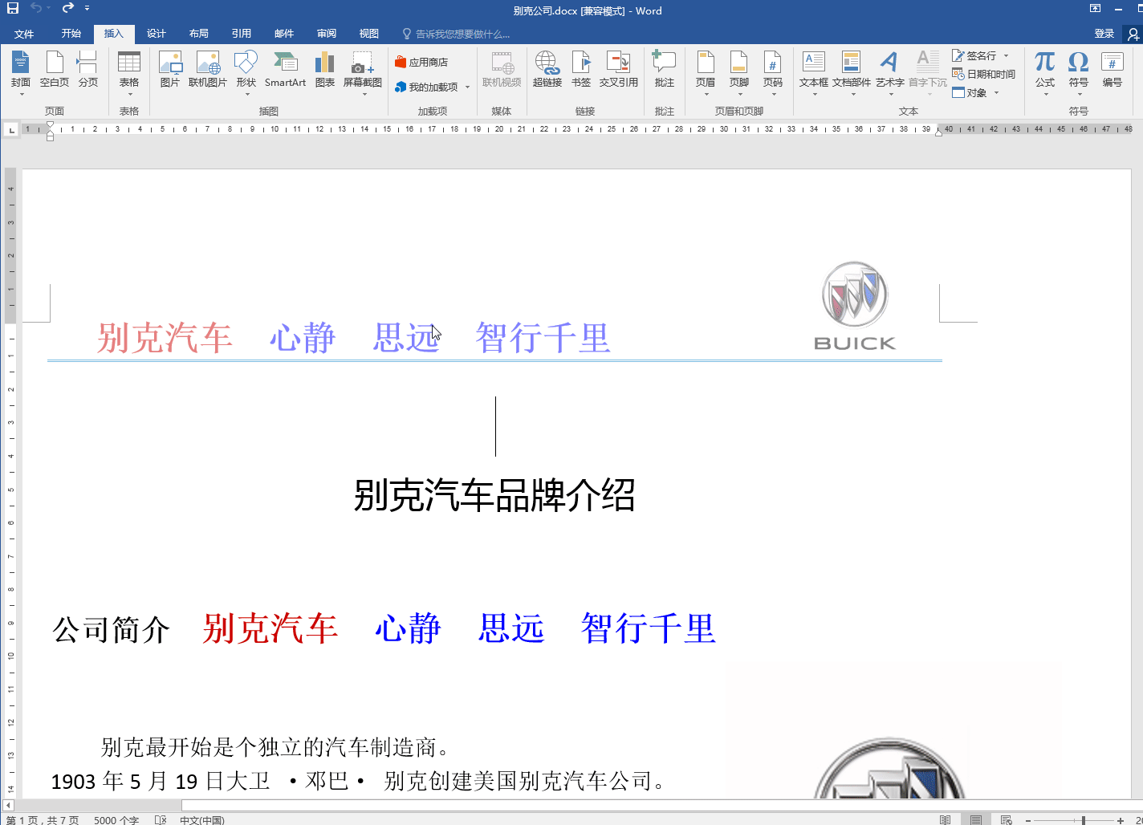This screenshot has height=825, width=1143.
Task: Click the Tell Me search box
Action: pyautogui.click(x=458, y=33)
